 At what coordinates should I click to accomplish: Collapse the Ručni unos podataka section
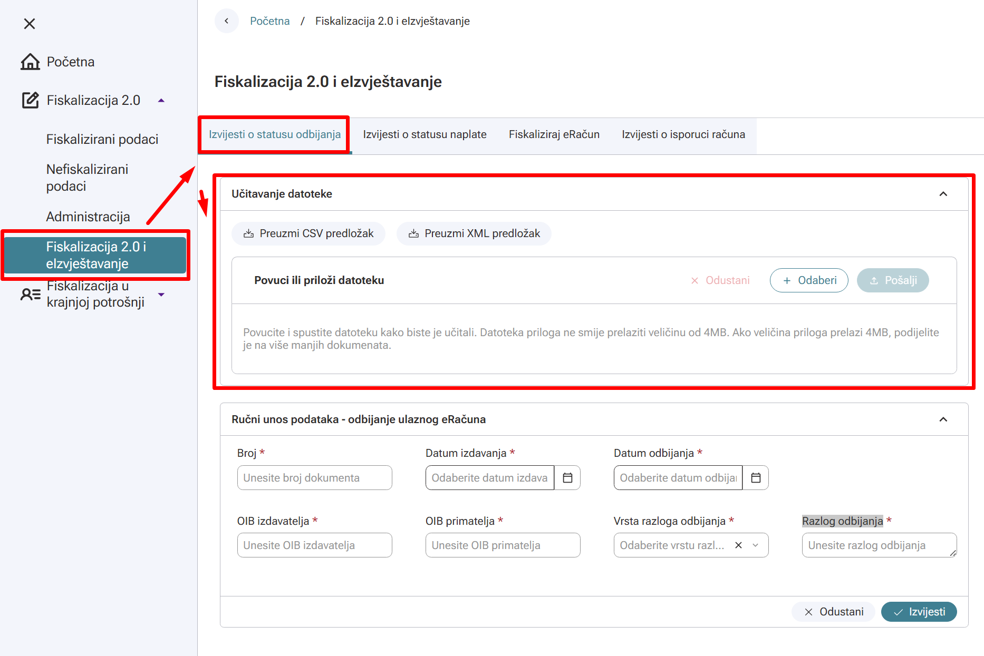pos(943,419)
